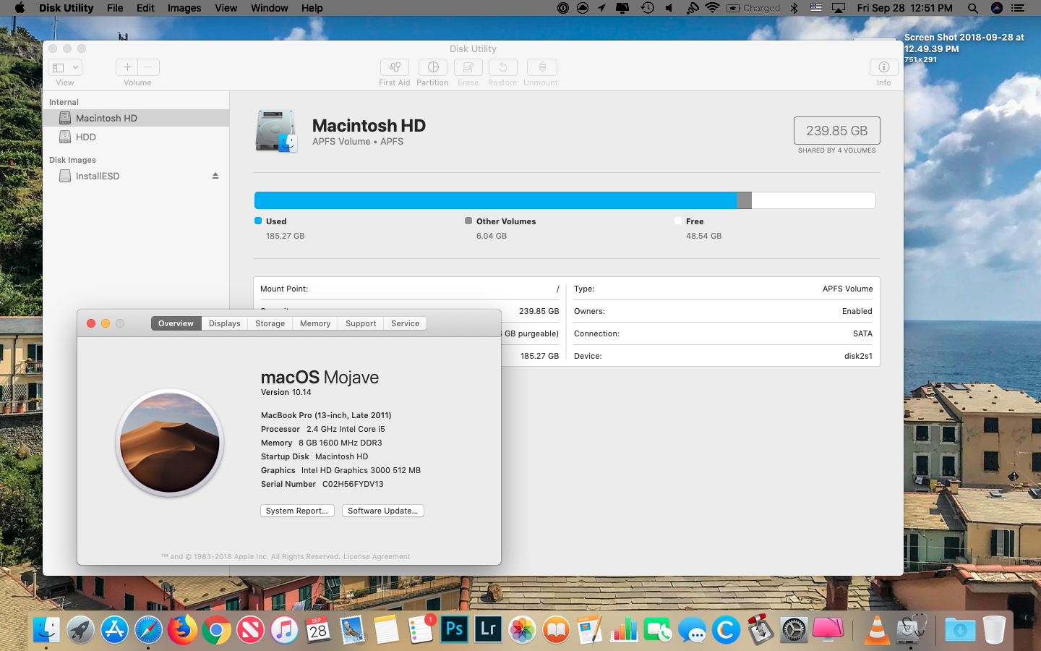This screenshot has height=651, width=1041.
Task: Click the Bluetooth menu bar icon
Action: click(793, 8)
